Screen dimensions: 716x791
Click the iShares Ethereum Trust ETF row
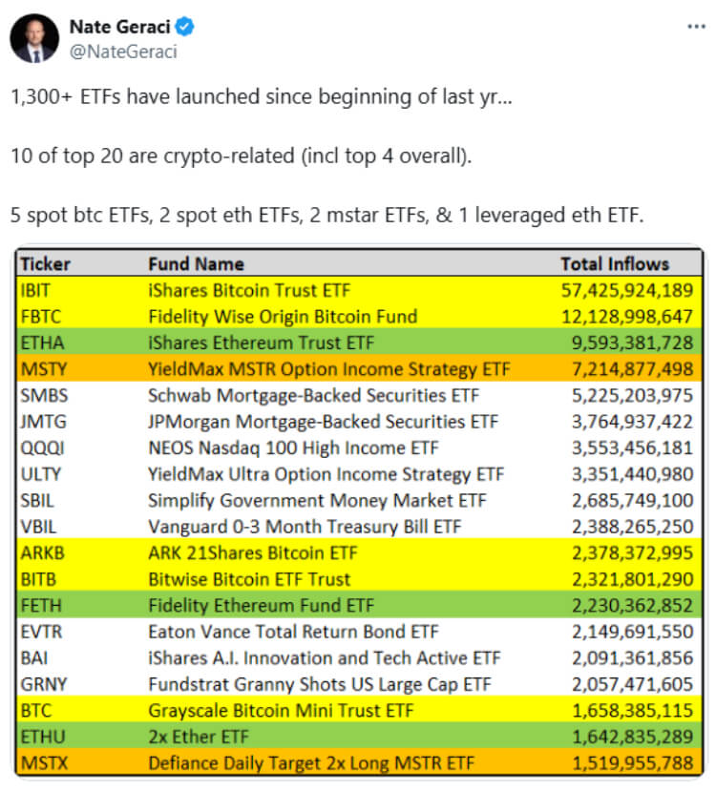[x=359, y=343]
